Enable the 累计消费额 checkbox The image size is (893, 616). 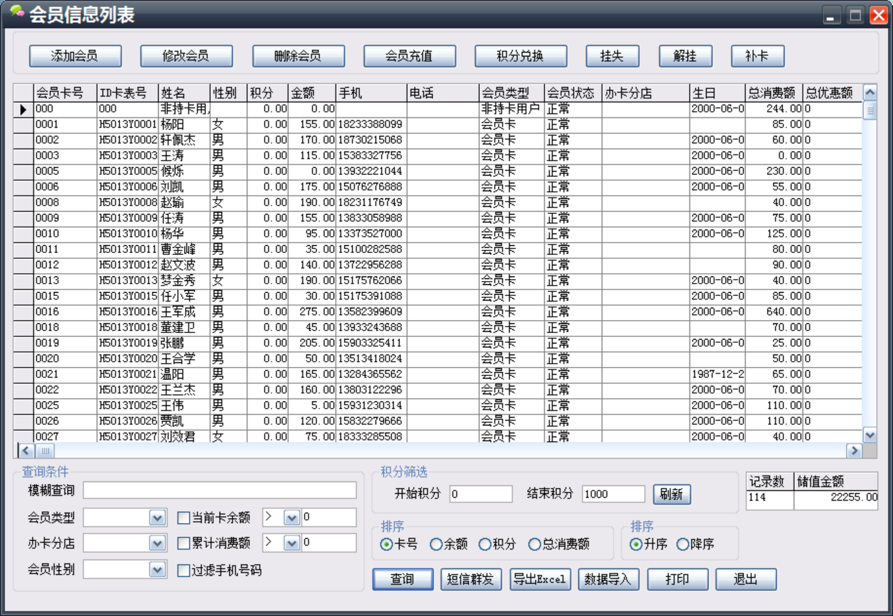click(184, 543)
